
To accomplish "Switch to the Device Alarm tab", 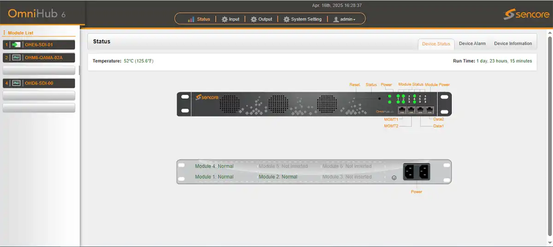I will point(472,43).
